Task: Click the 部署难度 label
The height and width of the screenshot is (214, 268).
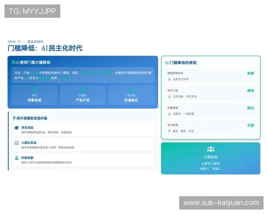Action: [x=172, y=108]
